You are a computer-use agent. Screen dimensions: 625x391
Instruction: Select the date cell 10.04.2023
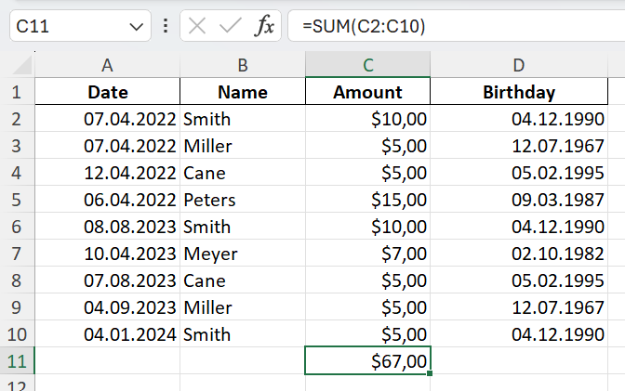coord(108,254)
